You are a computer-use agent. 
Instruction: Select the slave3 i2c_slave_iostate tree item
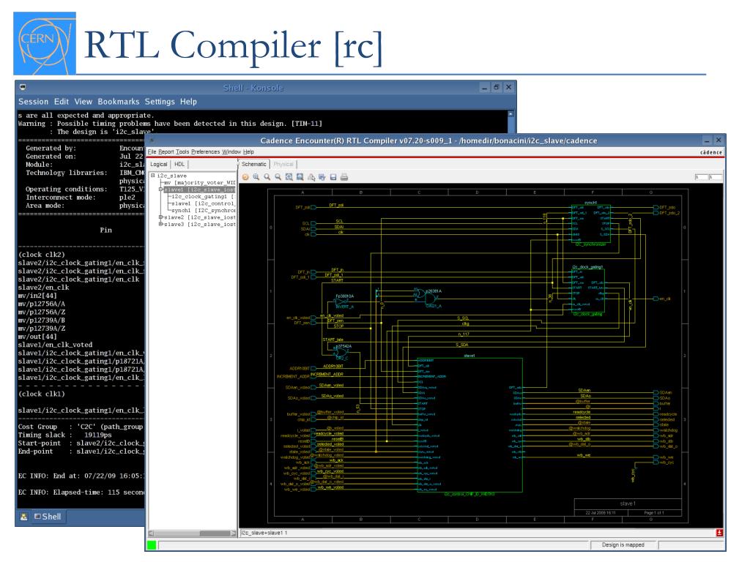point(200,224)
